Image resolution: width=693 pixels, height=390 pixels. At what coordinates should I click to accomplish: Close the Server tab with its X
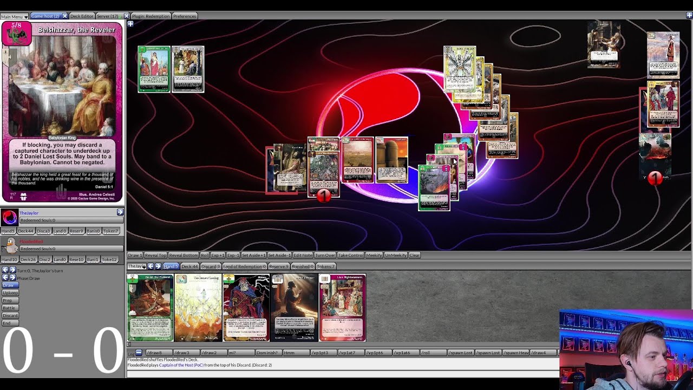click(x=126, y=16)
